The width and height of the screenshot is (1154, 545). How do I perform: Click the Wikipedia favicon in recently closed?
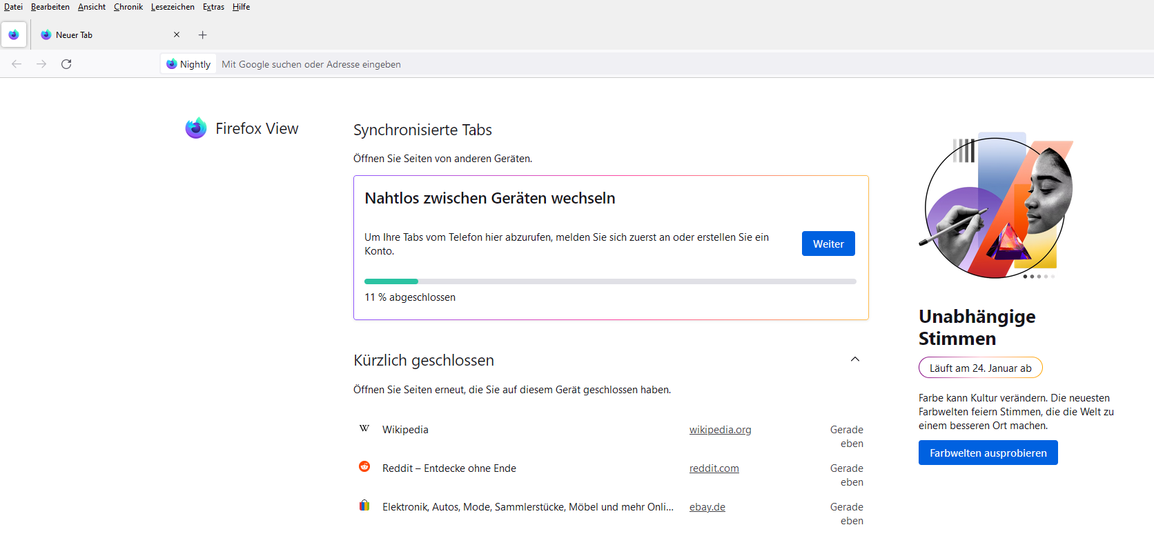pyautogui.click(x=364, y=428)
